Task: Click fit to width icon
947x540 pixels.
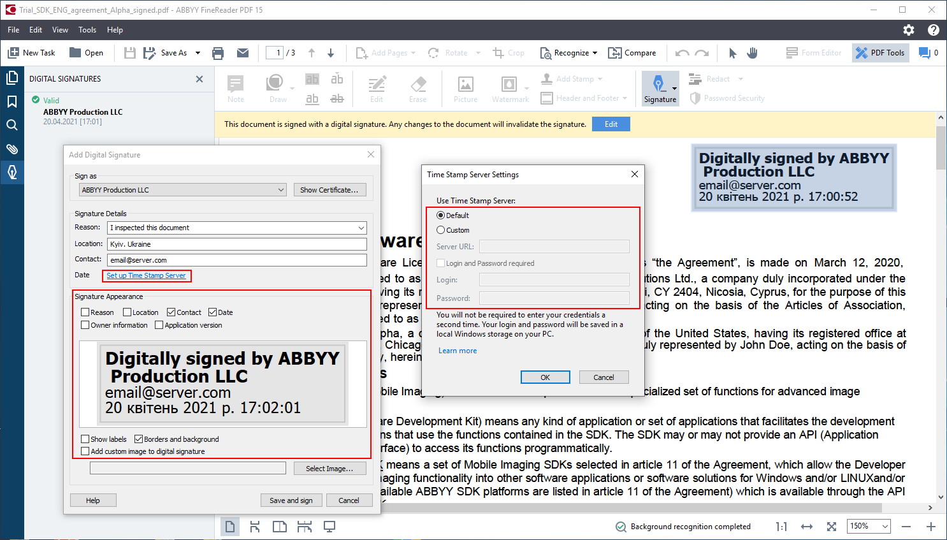Action: (x=807, y=527)
